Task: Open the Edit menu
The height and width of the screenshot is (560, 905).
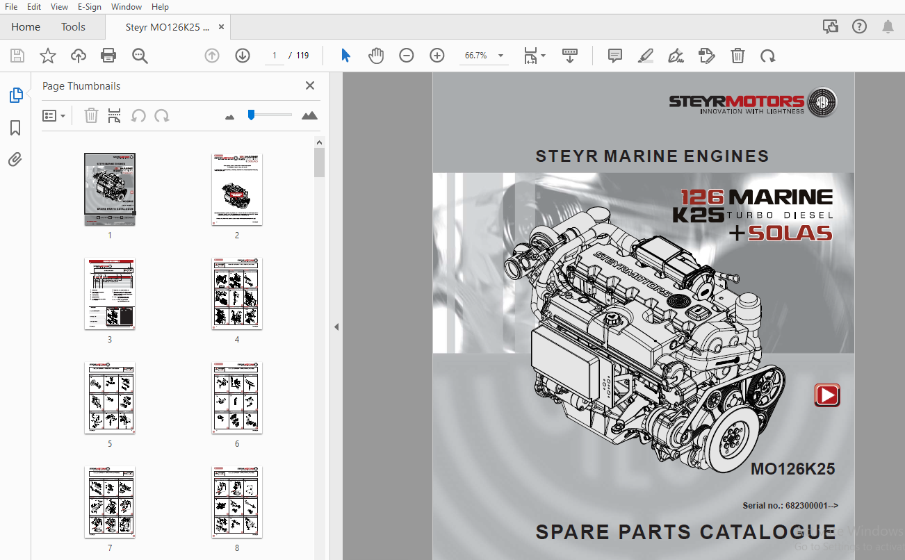Action: click(34, 7)
